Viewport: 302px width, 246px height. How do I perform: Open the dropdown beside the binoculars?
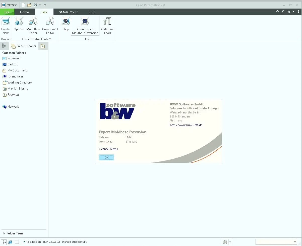[230, 242]
